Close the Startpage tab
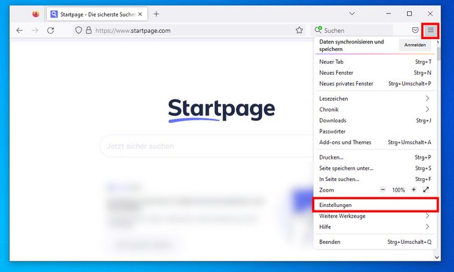The width and height of the screenshot is (454, 272). point(140,14)
